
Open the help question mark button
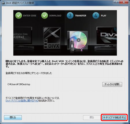tap(116, 2)
